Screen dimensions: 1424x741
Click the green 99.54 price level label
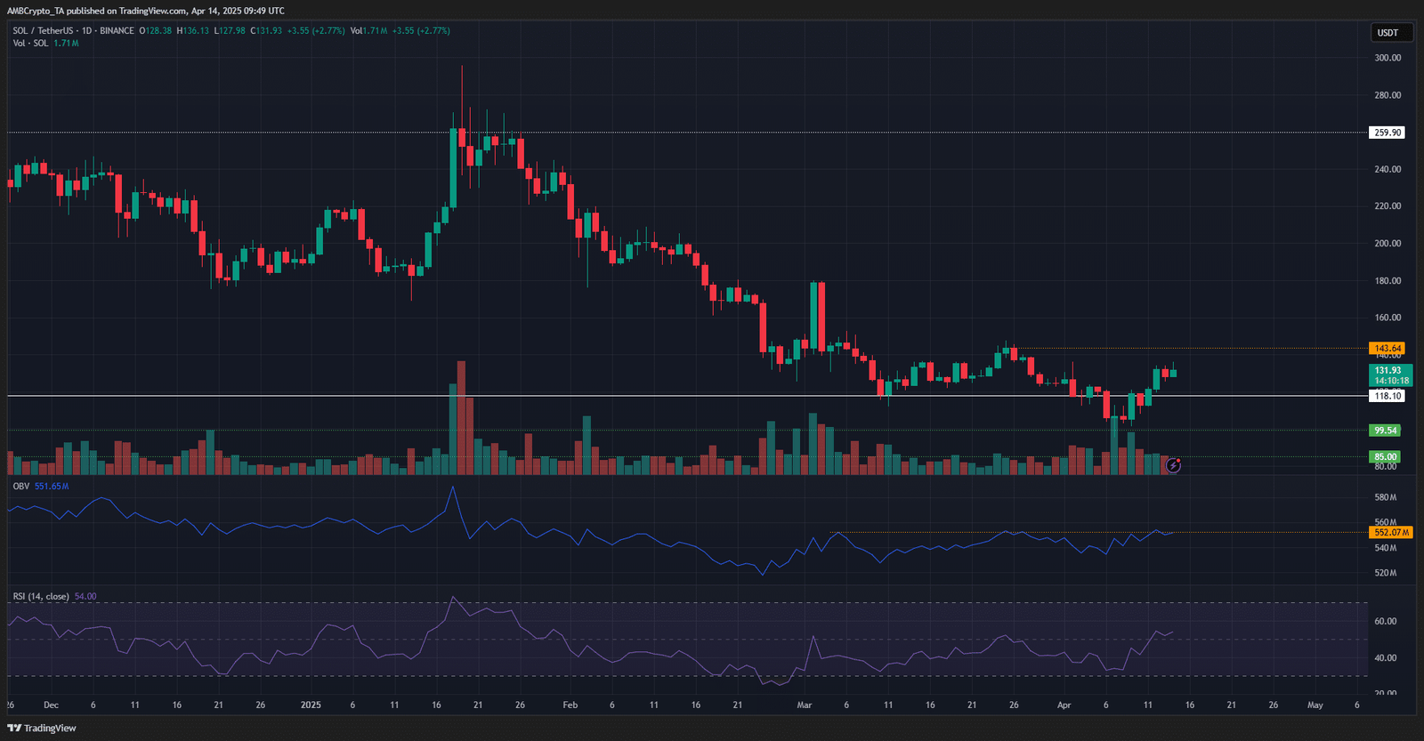(x=1385, y=431)
